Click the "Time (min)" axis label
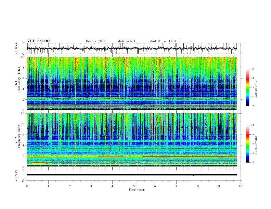The height and width of the screenshot is (209, 271). tap(137, 190)
